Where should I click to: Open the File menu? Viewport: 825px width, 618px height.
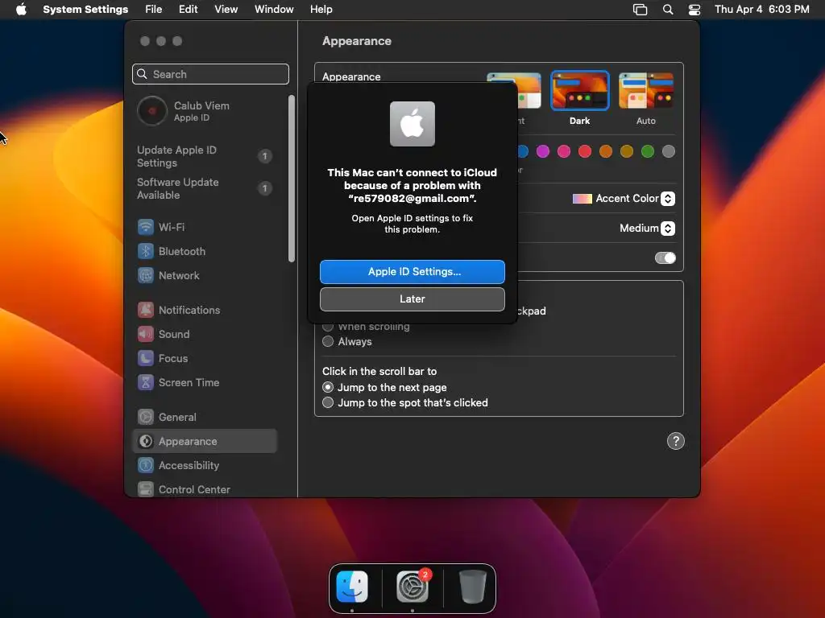click(x=154, y=10)
